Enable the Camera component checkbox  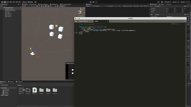pos(154,15)
